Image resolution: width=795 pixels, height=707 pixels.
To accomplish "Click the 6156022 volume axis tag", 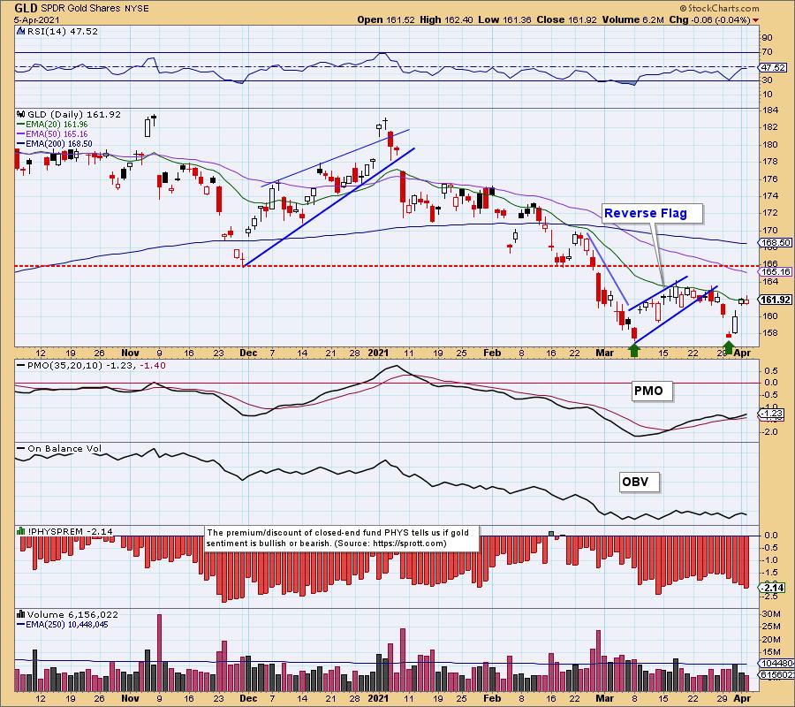I will click(x=776, y=674).
